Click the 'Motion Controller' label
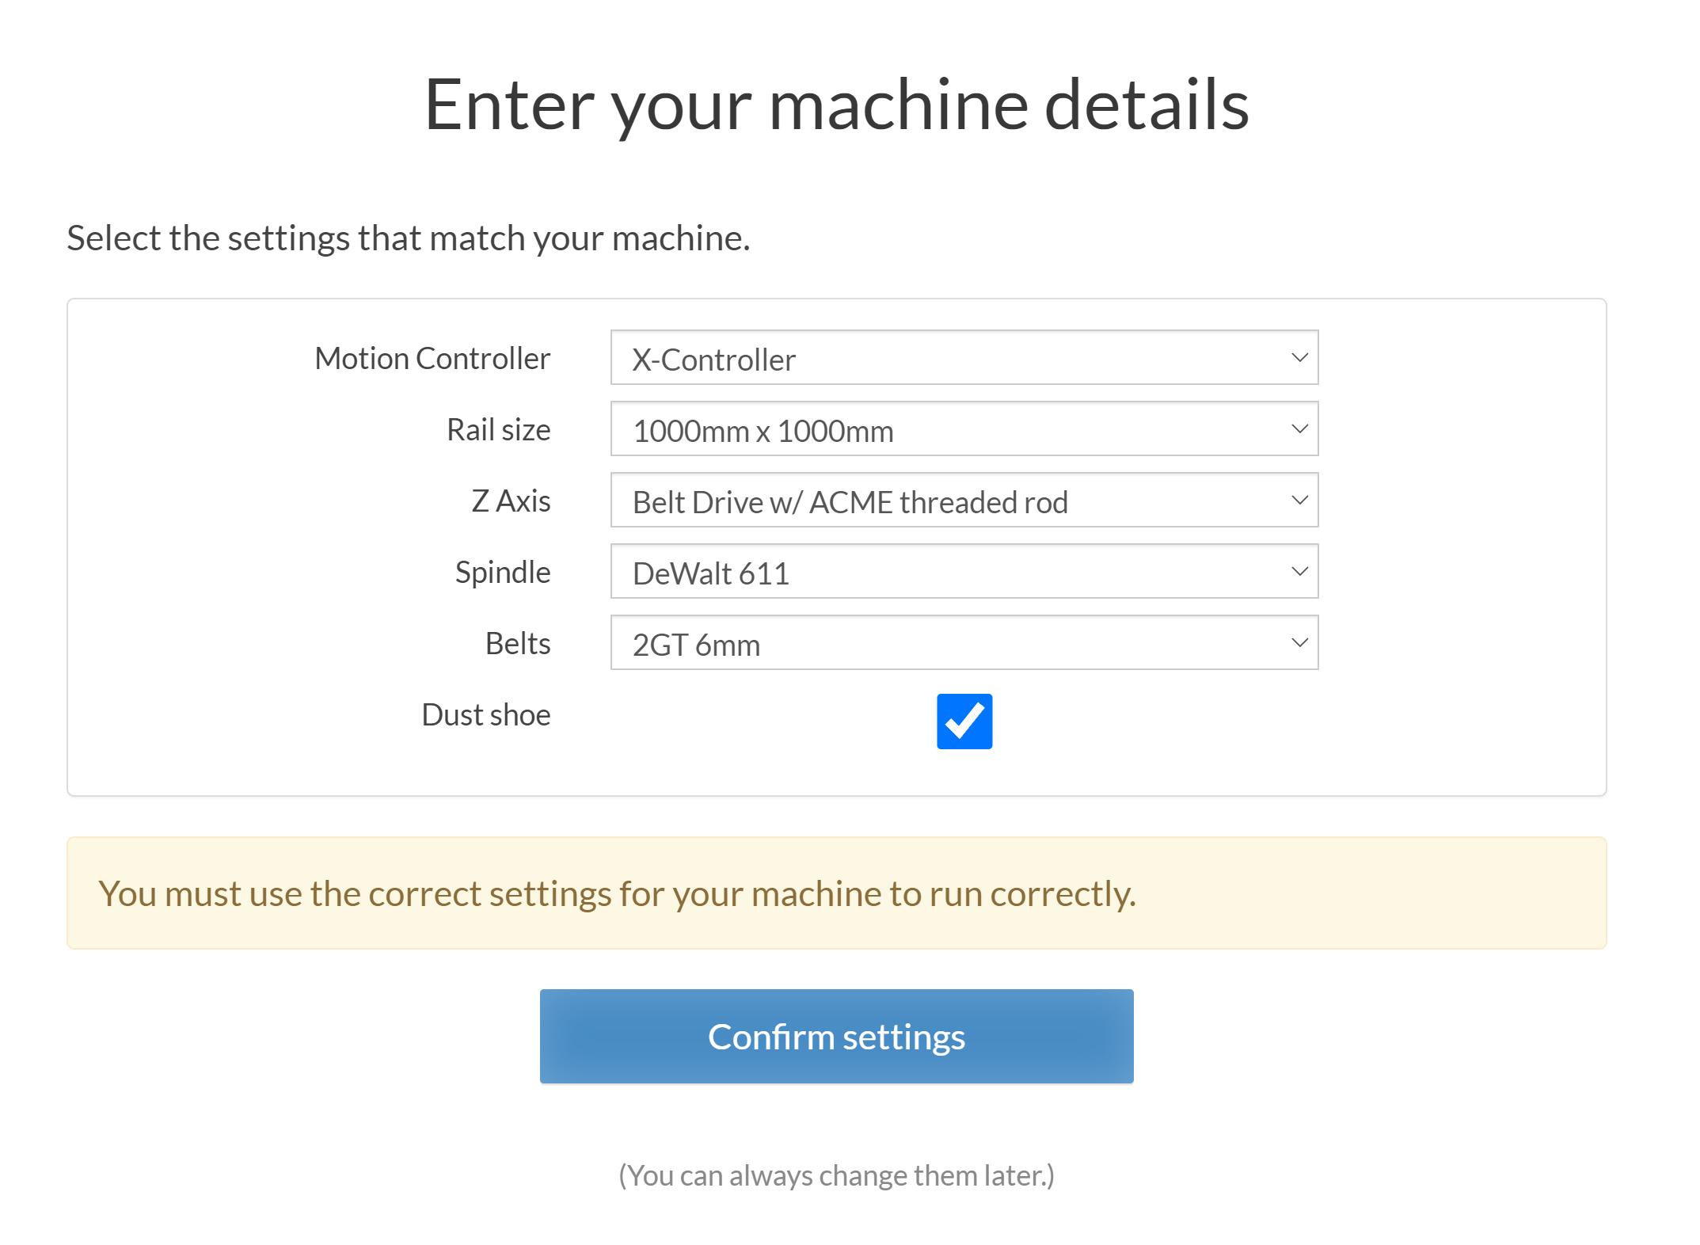This screenshot has height=1245, width=1700. coord(432,359)
